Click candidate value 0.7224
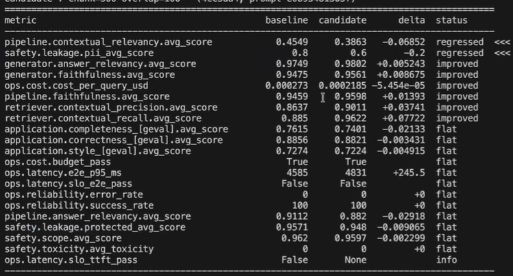Screen dimensions: 513x276 350,151
